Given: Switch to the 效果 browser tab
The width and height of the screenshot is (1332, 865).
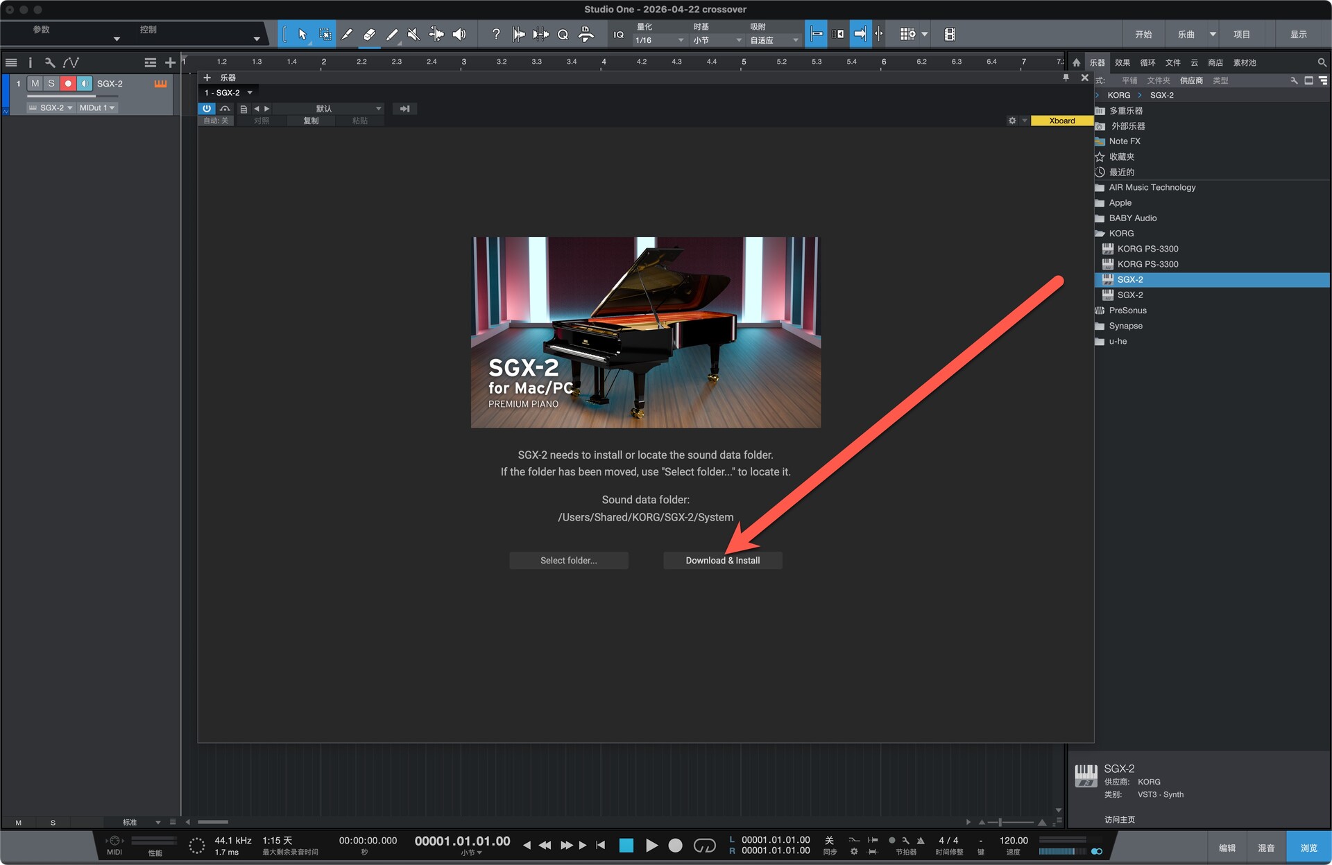Looking at the screenshot, I should click(1122, 62).
